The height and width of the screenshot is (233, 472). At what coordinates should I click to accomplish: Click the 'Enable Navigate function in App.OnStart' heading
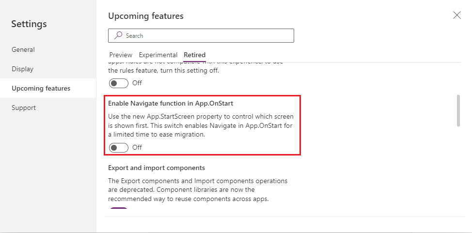174,103
